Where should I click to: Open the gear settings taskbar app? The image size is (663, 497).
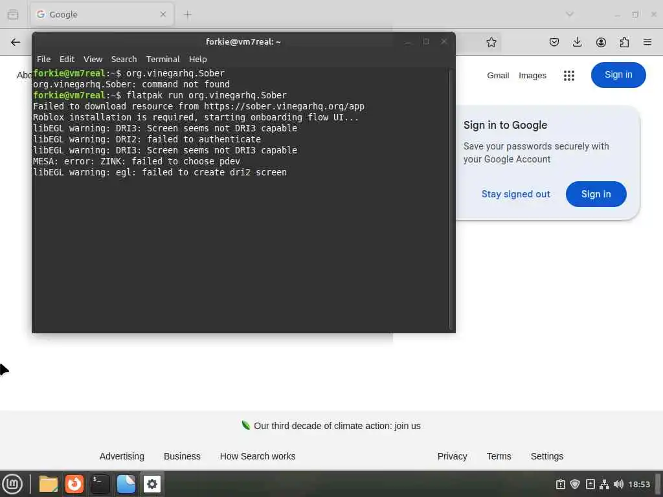[x=152, y=484]
